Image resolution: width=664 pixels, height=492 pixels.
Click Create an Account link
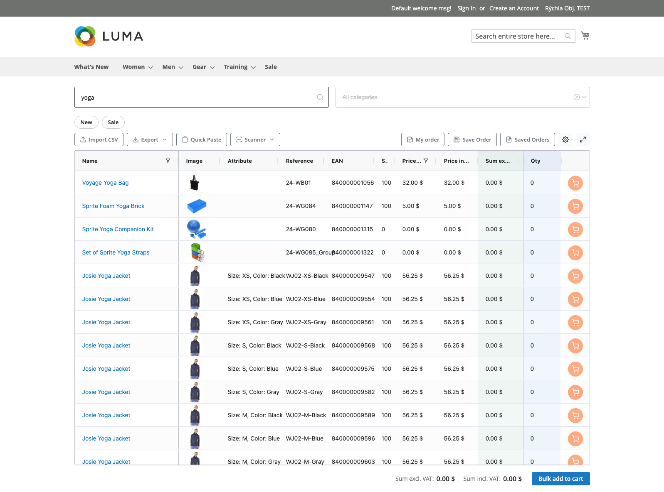click(514, 8)
